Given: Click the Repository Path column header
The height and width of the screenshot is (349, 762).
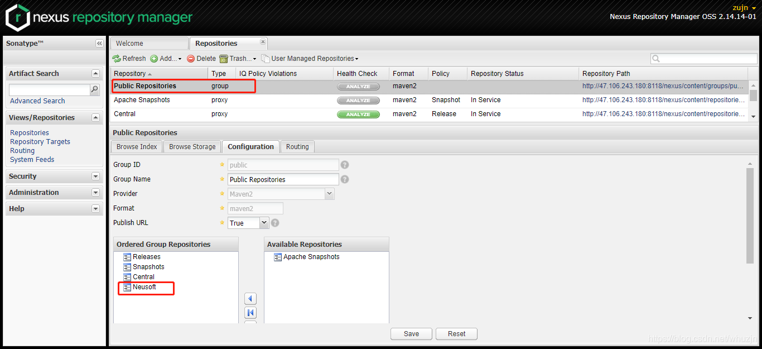Looking at the screenshot, I should [x=663, y=74].
